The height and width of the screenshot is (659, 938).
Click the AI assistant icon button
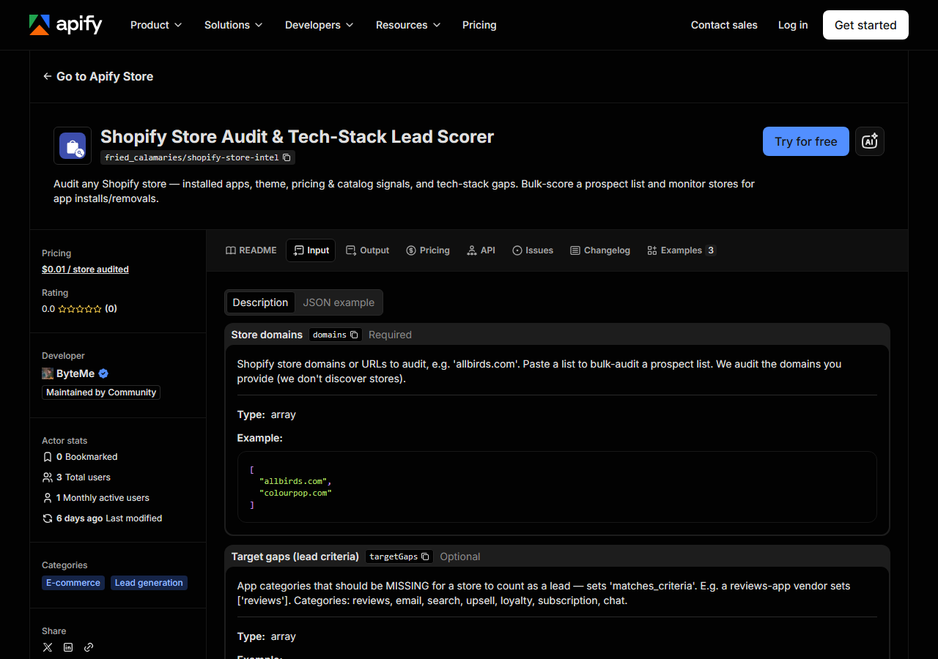click(x=870, y=141)
